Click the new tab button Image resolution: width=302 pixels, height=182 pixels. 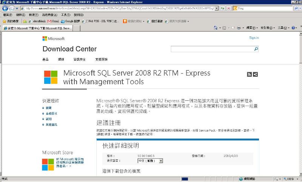[x=77, y=28]
